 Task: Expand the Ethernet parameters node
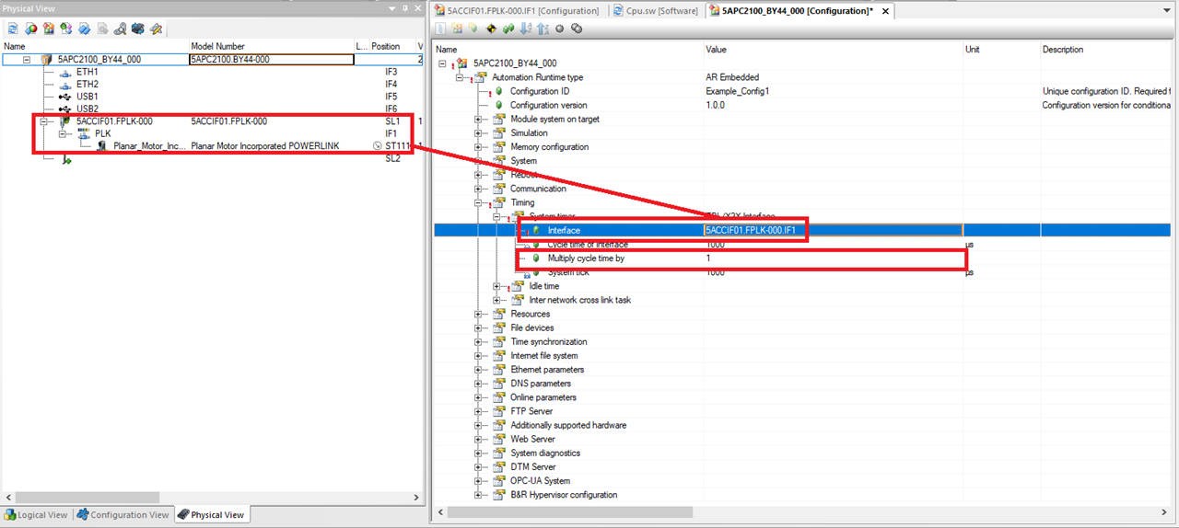pyautogui.click(x=478, y=370)
